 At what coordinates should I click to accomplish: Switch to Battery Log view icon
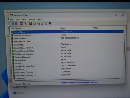pos(16,23)
